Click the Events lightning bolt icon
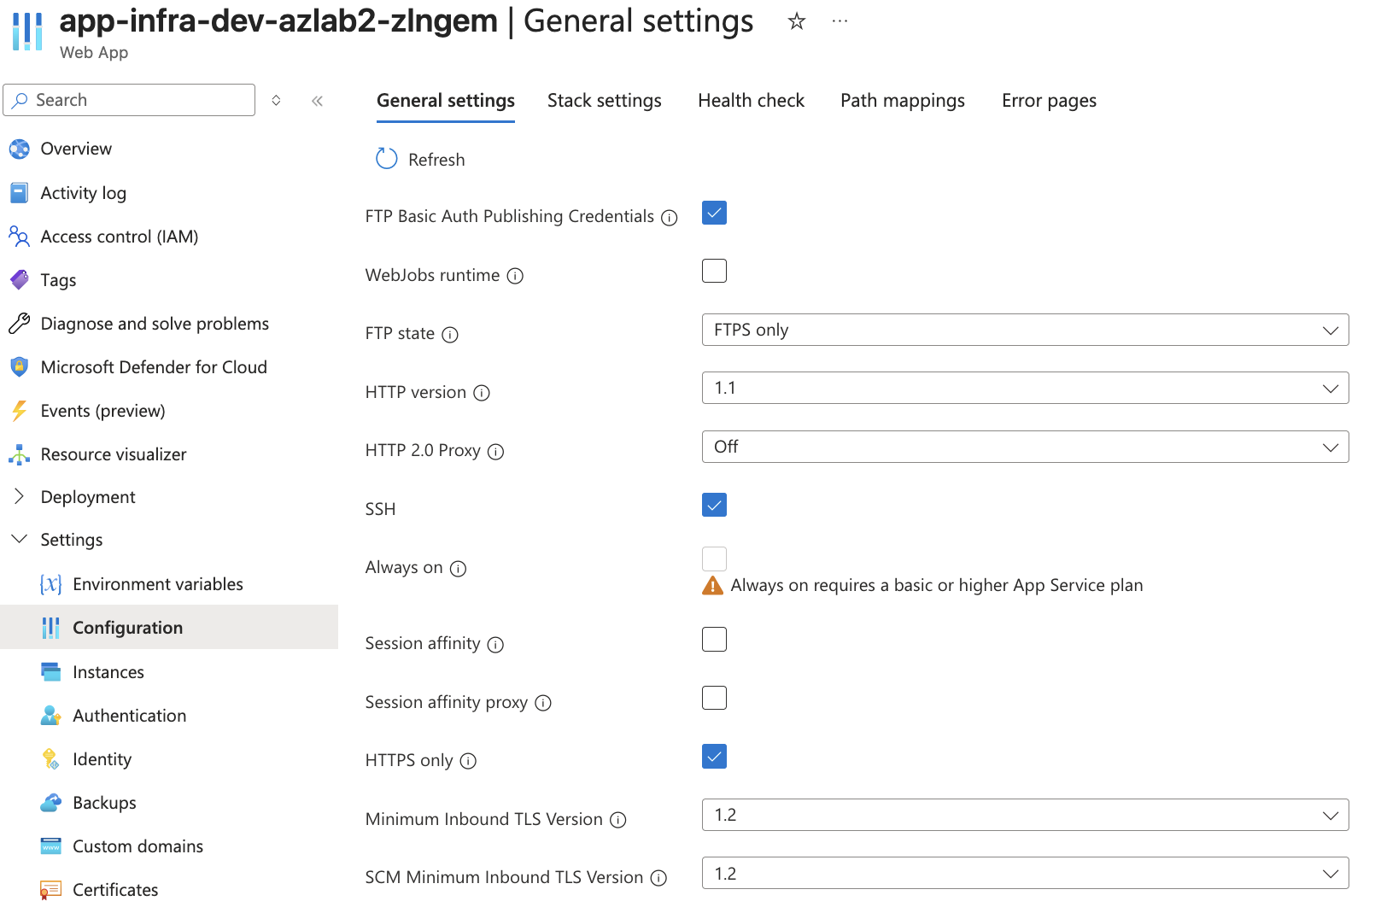The height and width of the screenshot is (907, 1375). point(19,411)
